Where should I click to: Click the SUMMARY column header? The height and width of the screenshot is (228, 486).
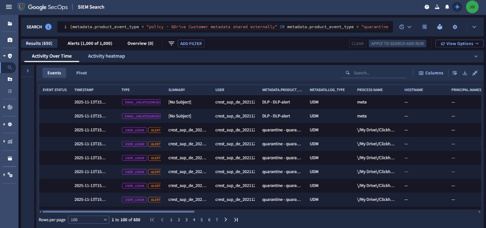(x=177, y=90)
